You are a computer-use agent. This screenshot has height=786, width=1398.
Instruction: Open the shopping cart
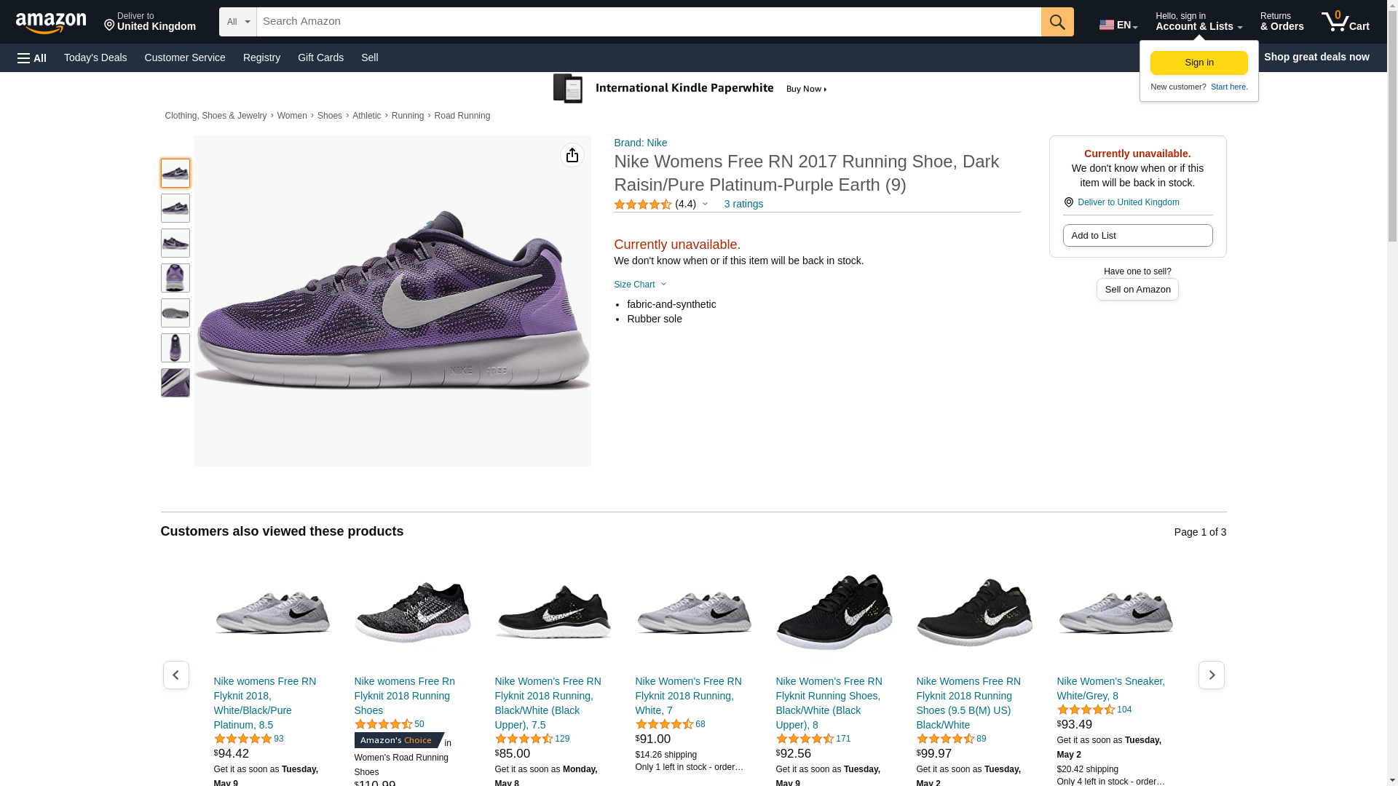[x=1345, y=22]
